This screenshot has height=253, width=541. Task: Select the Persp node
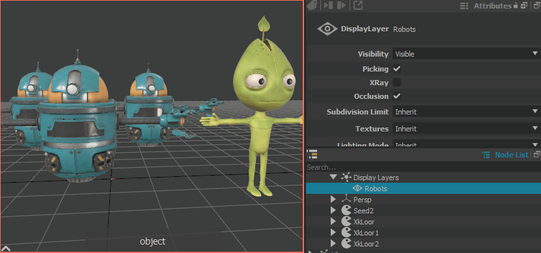point(423,199)
